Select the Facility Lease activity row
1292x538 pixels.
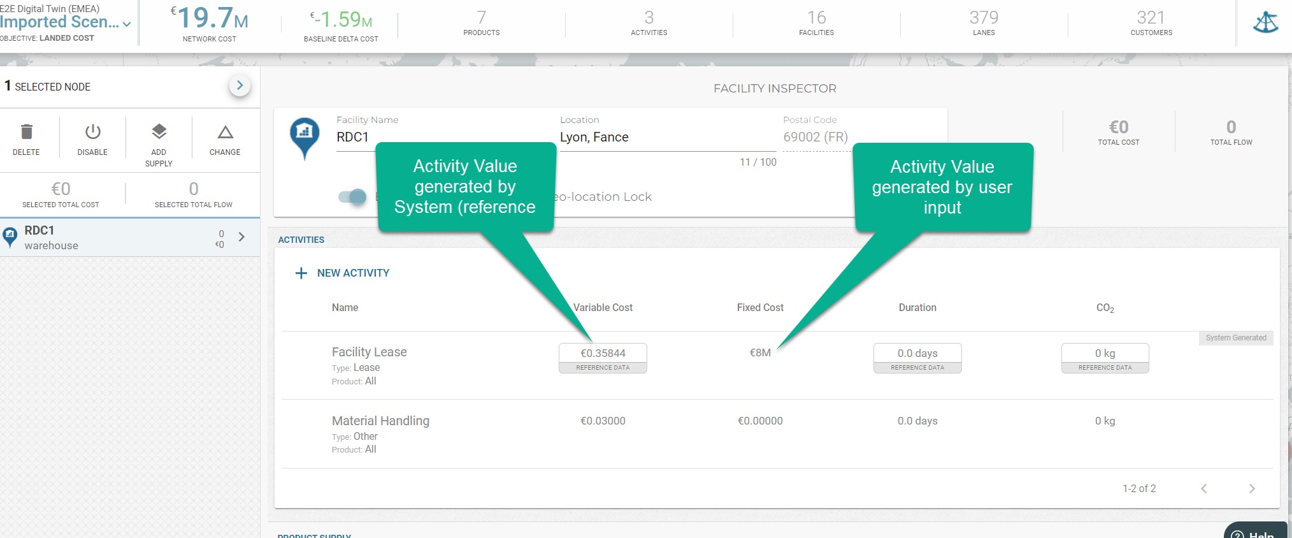(x=777, y=365)
